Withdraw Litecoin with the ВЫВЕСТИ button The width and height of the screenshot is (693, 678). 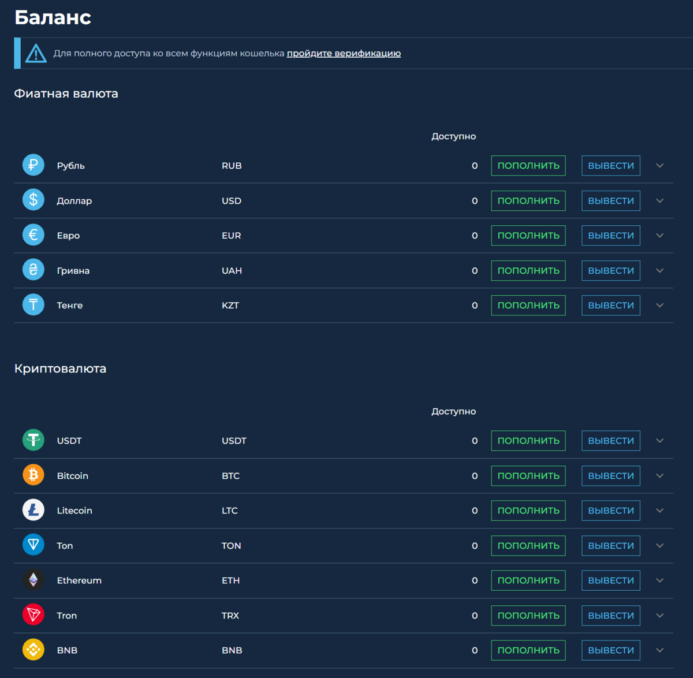click(x=610, y=511)
